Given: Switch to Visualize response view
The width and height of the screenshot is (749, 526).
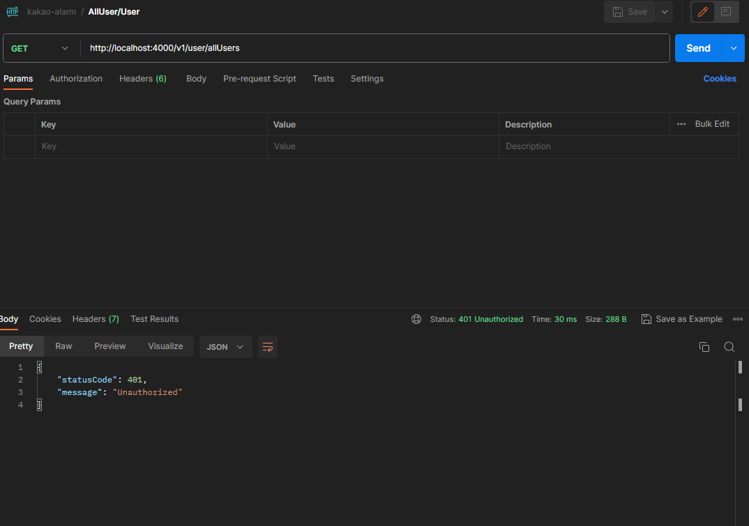Looking at the screenshot, I should click(x=165, y=346).
